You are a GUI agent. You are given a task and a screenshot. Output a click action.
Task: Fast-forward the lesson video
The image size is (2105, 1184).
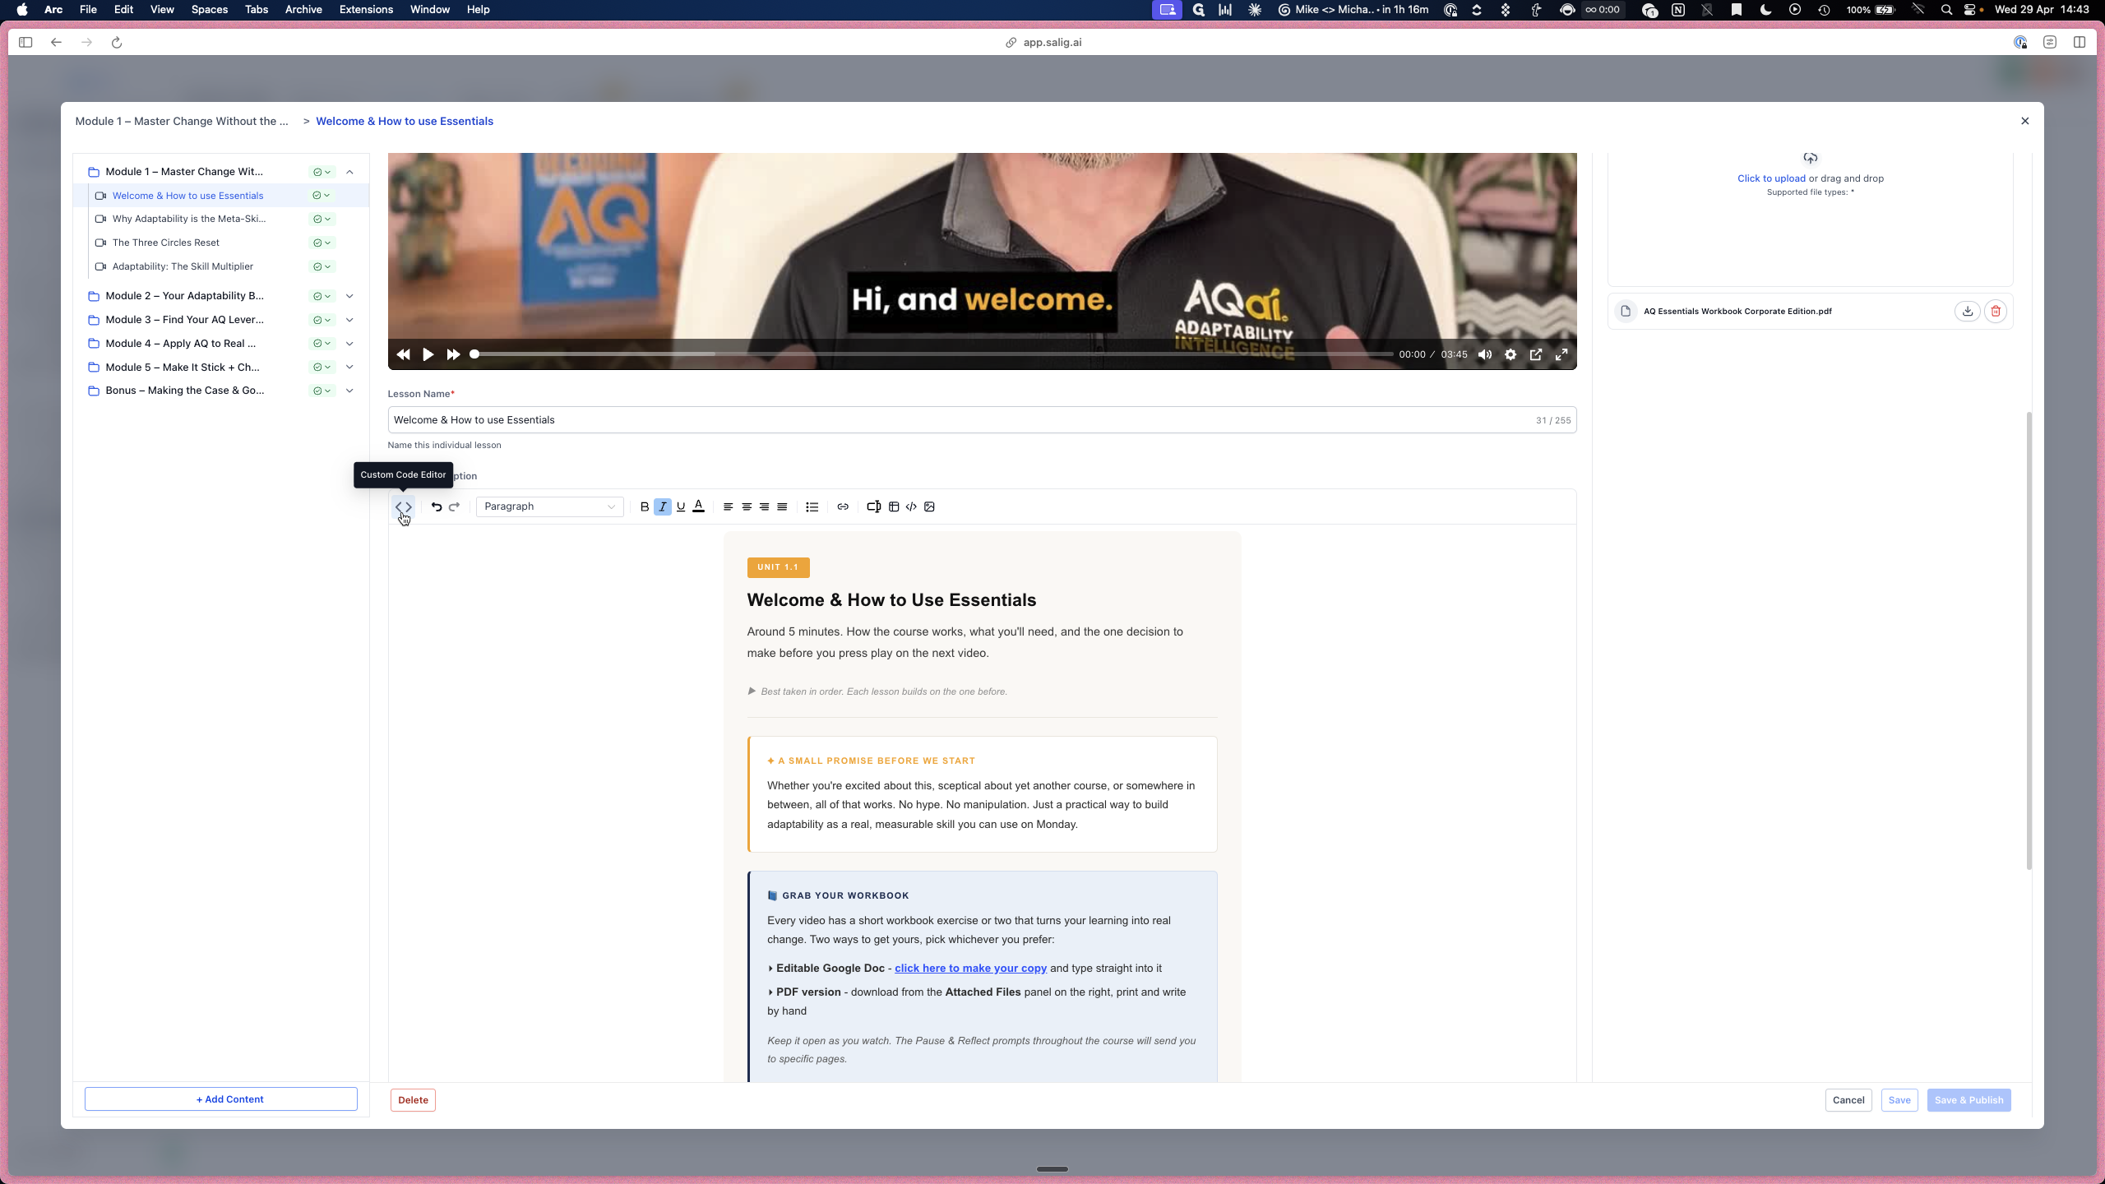coord(453,354)
